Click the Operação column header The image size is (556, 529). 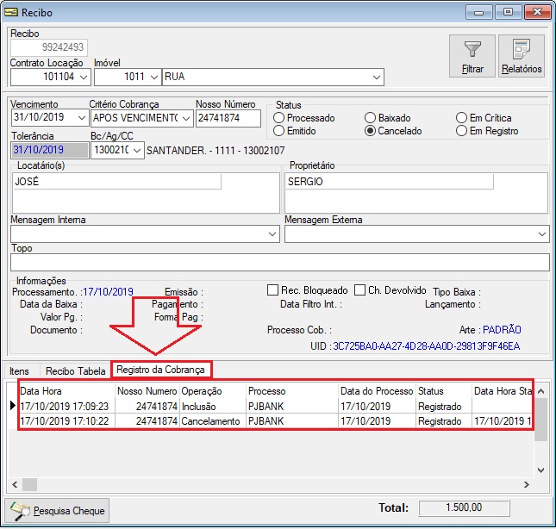pos(212,391)
